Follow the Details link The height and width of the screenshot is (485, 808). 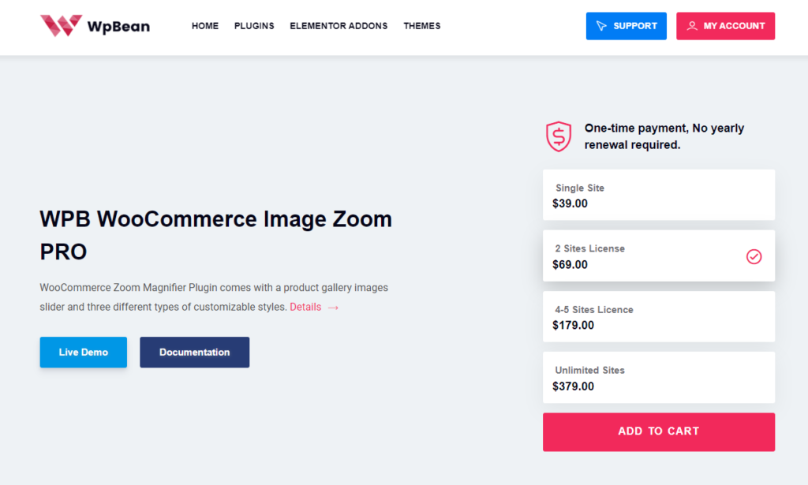305,307
